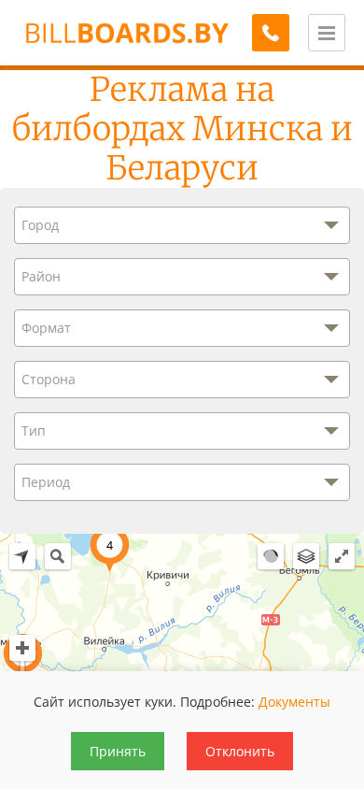Open the map layers switcher
The width and height of the screenshot is (364, 789).
(306, 556)
